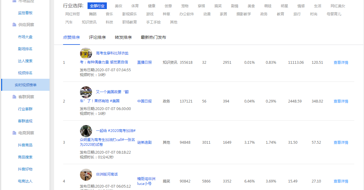The image size is (364, 190).
Task: Go to 剧场排名 in sidebar
Action: point(25,49)
